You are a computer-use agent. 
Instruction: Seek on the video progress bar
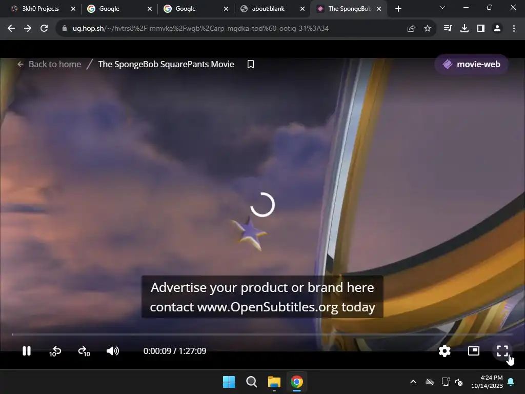(x=262, y=334)
